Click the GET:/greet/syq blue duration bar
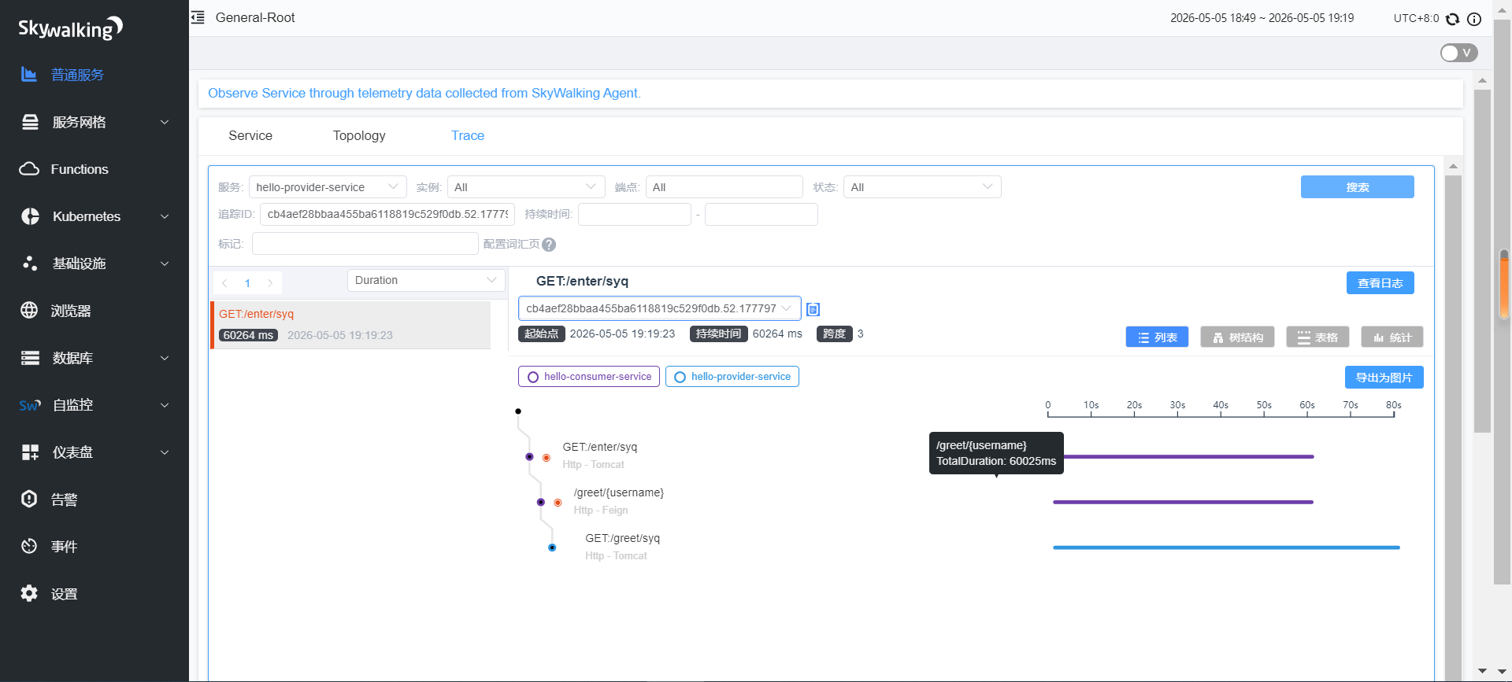This screenshot has height=682, width=1512. point(1226,547)
